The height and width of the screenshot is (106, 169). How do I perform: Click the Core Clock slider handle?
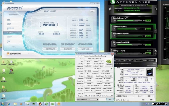tap(136, 29)
